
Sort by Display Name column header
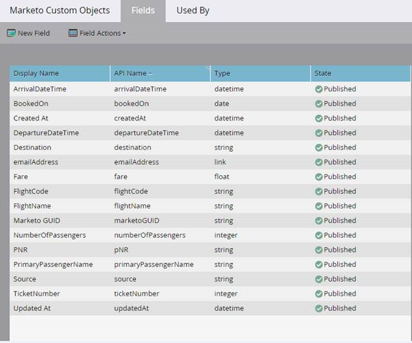60,73
